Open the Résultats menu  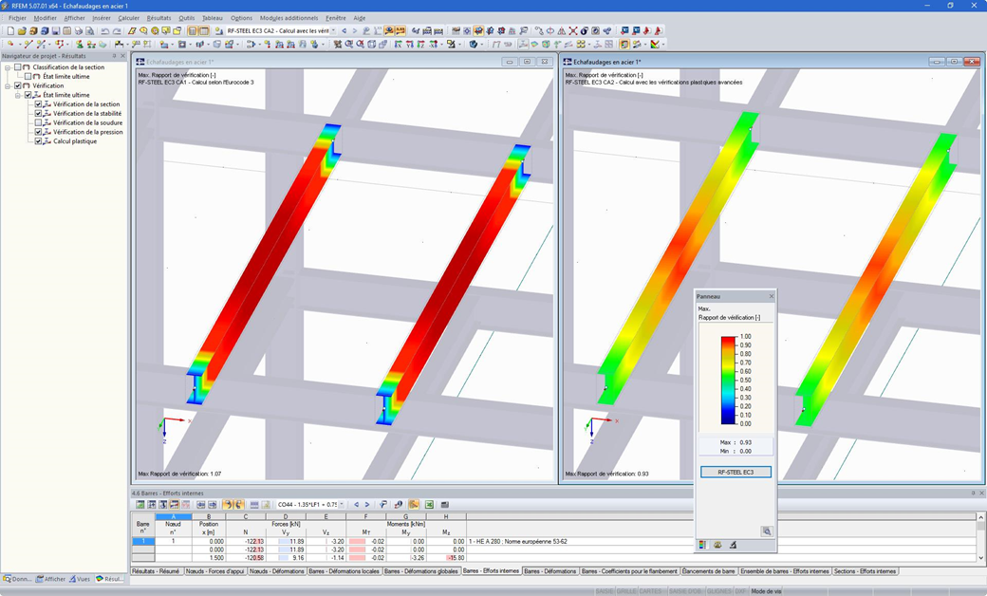157,17
